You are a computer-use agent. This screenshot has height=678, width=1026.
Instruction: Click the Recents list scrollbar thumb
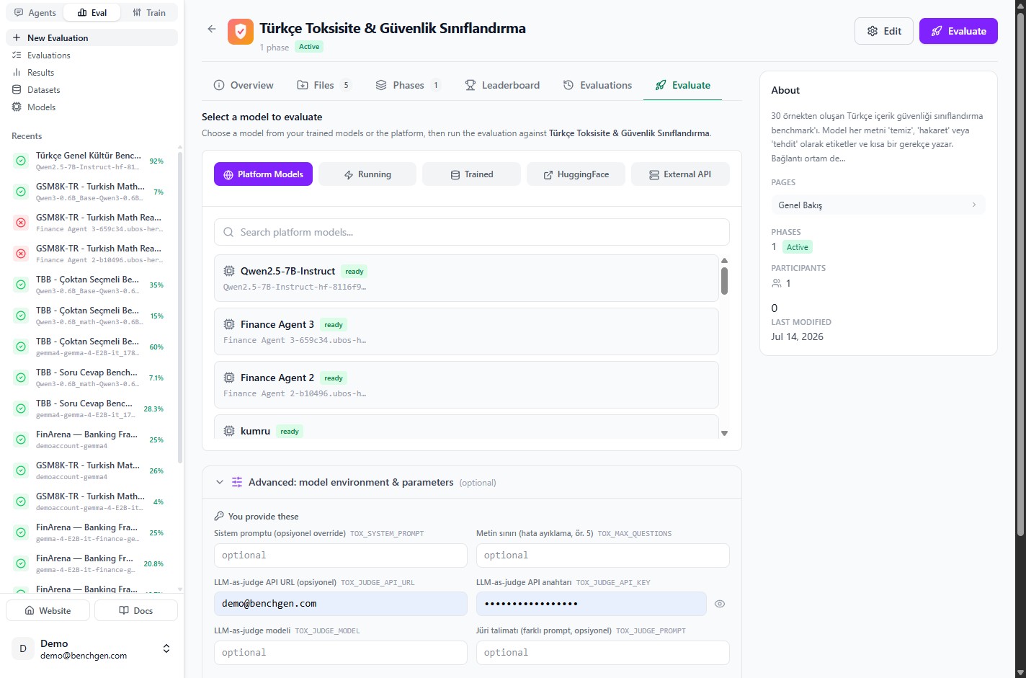pyautogui.click(x=180, y=307)
